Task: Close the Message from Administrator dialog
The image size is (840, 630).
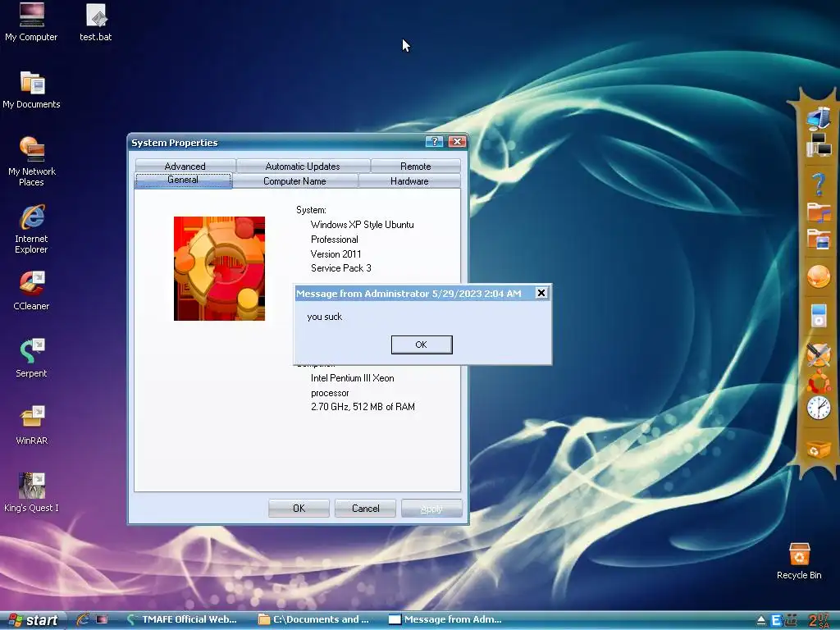Action: tap(541, 293)
